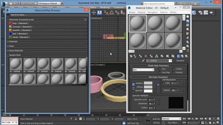Click Put Material to Scene icon

tap(135, 56)
